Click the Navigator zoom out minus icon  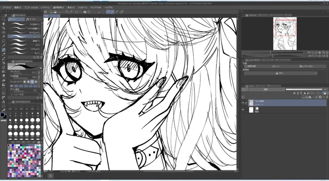click(313, 52)
